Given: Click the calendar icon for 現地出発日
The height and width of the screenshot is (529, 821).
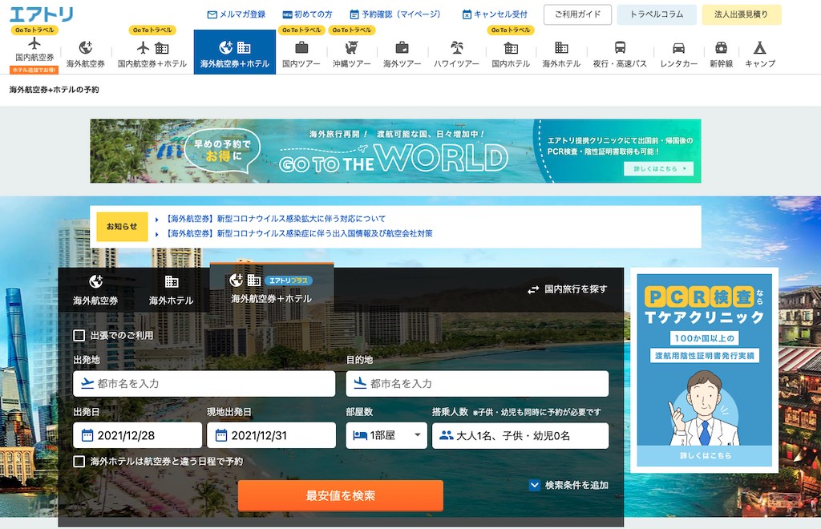Looking at the screenshot, I should tap(221, 435).
